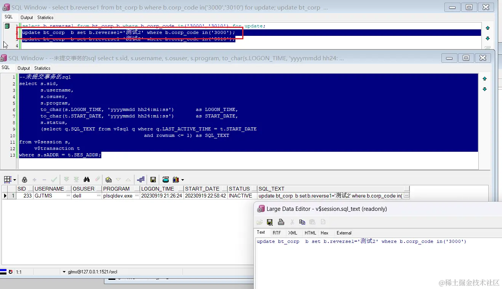Click the text area in Large Data Editor
Image resolution: width=502 pixels, height=289 pixels.
tap(379, 263)
